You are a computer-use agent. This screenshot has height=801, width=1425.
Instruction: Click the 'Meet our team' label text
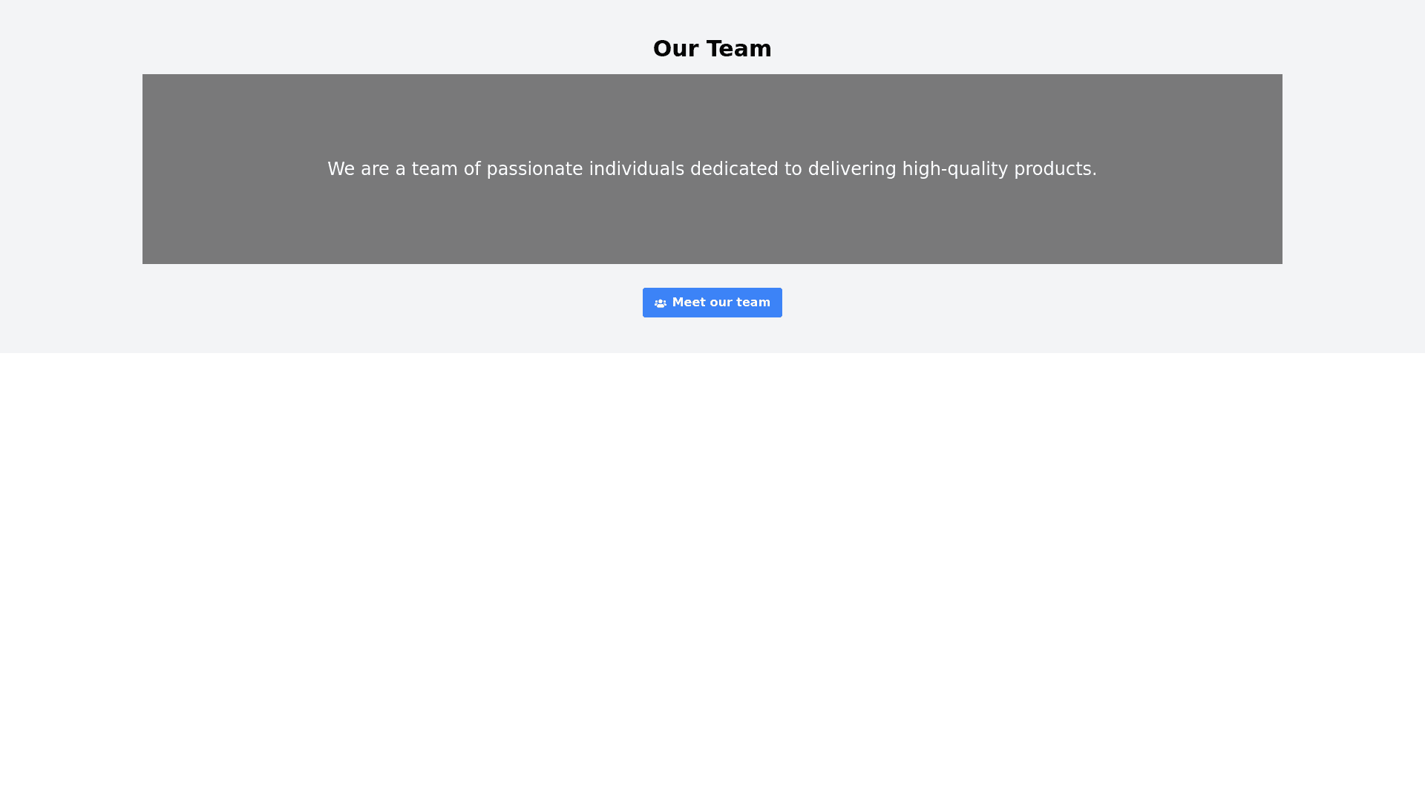(x=721, y=303)
